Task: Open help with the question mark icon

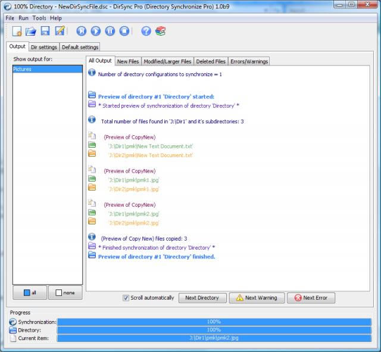Action: click(146, 31)
